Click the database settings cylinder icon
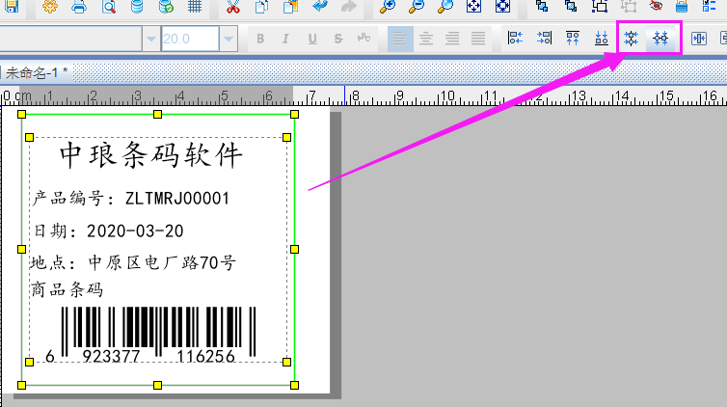Screen dimensions: 727x407 coord(137,7)
